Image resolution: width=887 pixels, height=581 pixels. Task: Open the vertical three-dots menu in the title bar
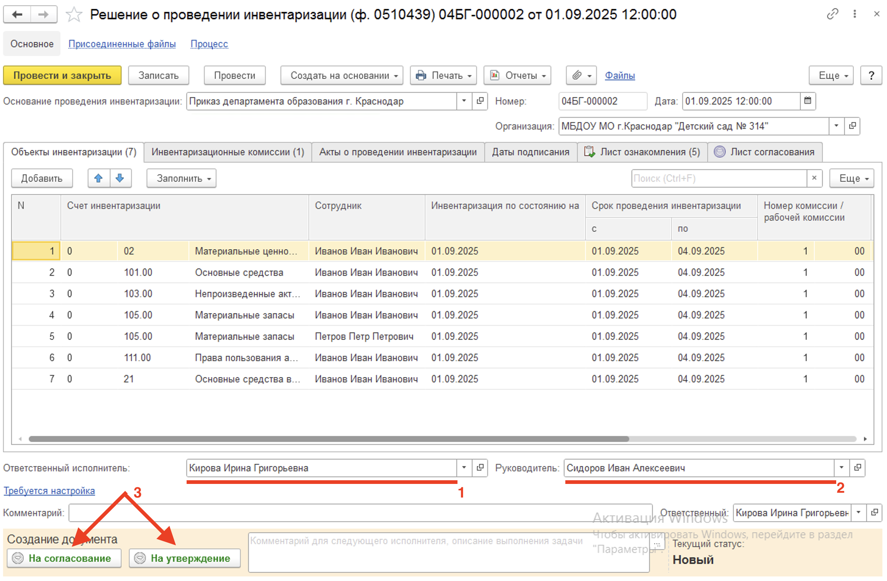click(x=854, y=14)
